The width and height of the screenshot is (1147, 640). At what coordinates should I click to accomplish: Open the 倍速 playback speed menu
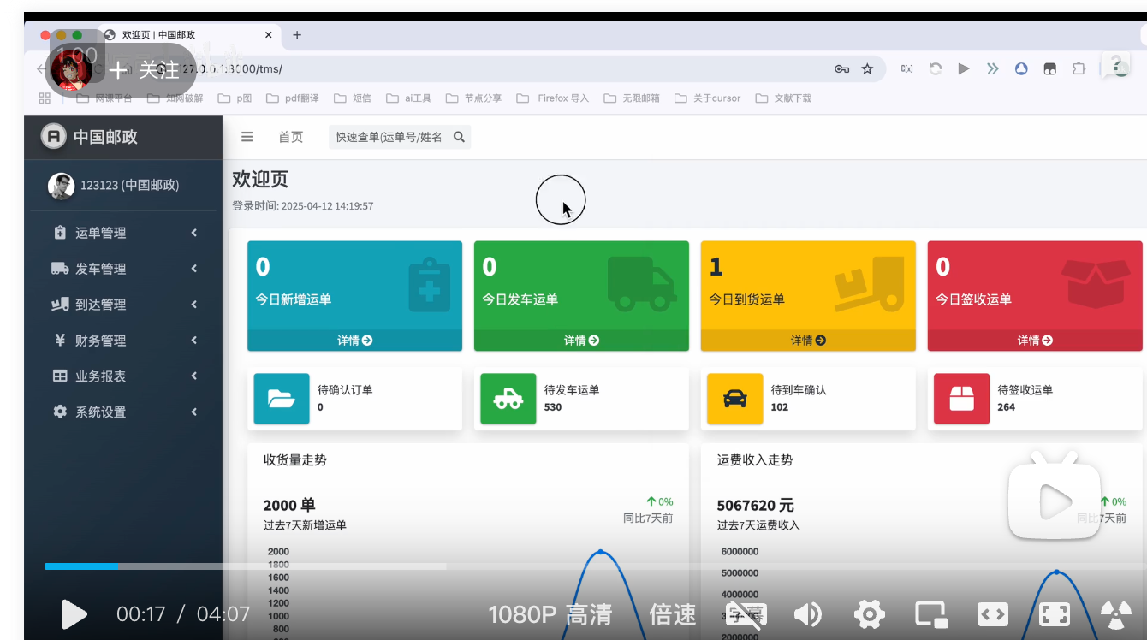pyautogui.click(x=672, y=614)
